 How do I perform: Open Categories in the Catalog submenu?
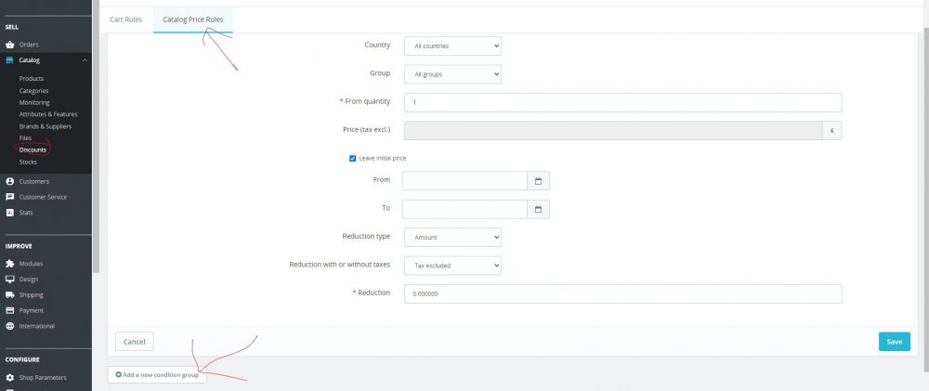(33, 91)
